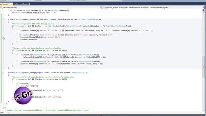Click the 'fpSpread1.Focus();' line
Screen dimensions: 206x116
[x=28, y=39]
